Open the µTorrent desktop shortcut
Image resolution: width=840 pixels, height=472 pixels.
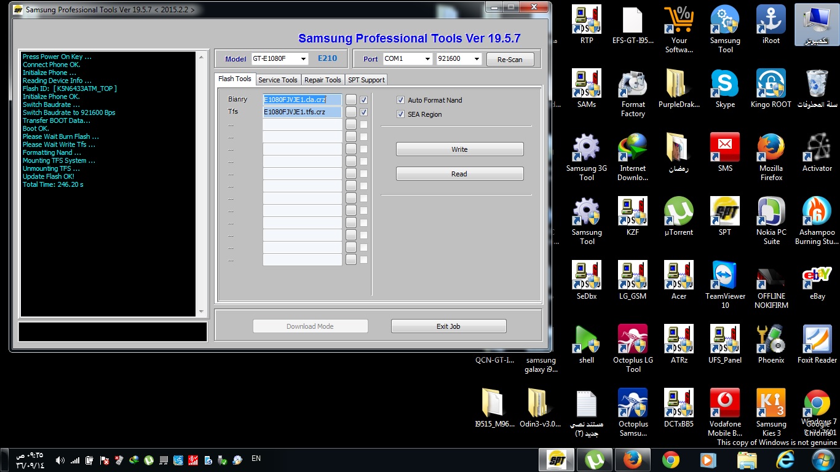(x=679, y=216)
